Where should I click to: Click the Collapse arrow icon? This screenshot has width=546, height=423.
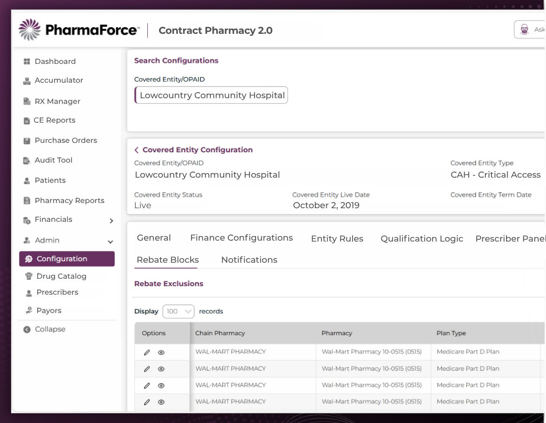tap(27, 329)
